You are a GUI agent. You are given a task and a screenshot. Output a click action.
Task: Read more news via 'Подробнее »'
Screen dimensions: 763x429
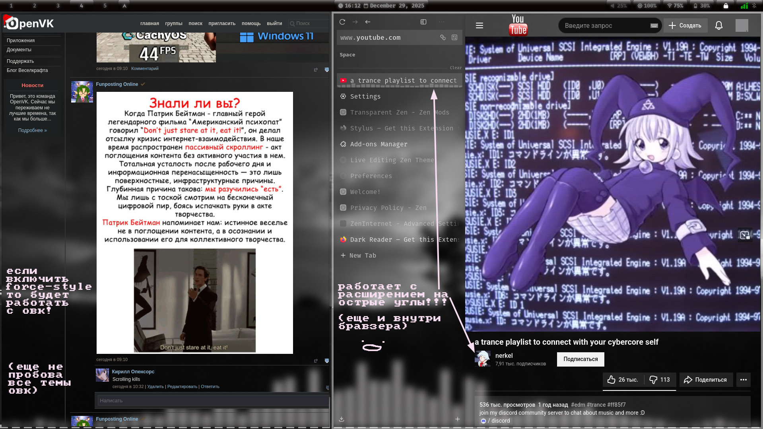32,130
